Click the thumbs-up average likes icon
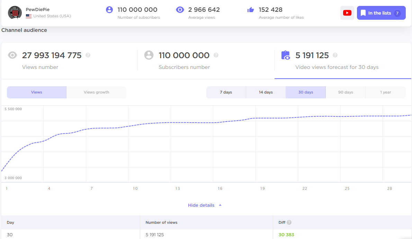 251,10
